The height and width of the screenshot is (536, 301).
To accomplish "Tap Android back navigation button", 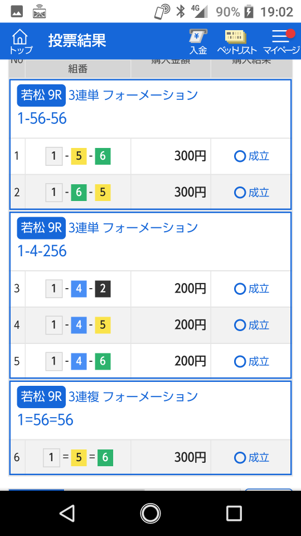I will pos(67,513).
